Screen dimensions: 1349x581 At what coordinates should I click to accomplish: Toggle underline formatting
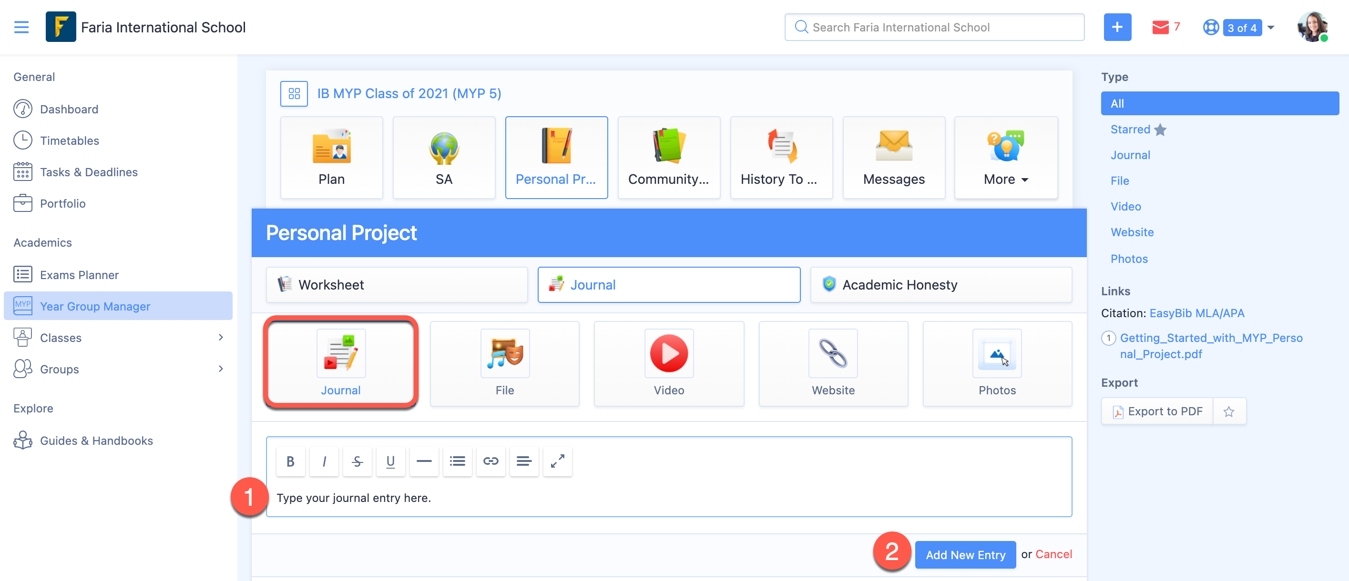tap(391, 461)
